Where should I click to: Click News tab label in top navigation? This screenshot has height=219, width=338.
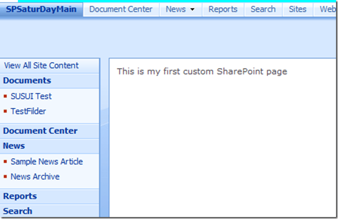[x=176, y=9]
